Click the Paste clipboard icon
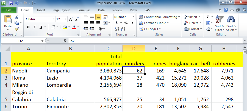 (x=8, y=19)
